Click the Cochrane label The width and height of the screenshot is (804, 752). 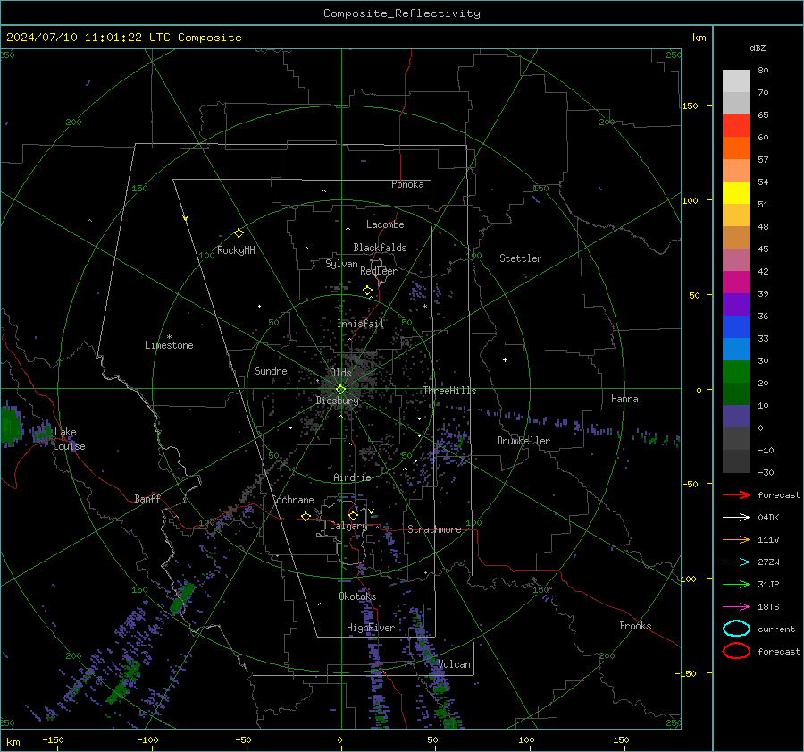click(292, 500)
